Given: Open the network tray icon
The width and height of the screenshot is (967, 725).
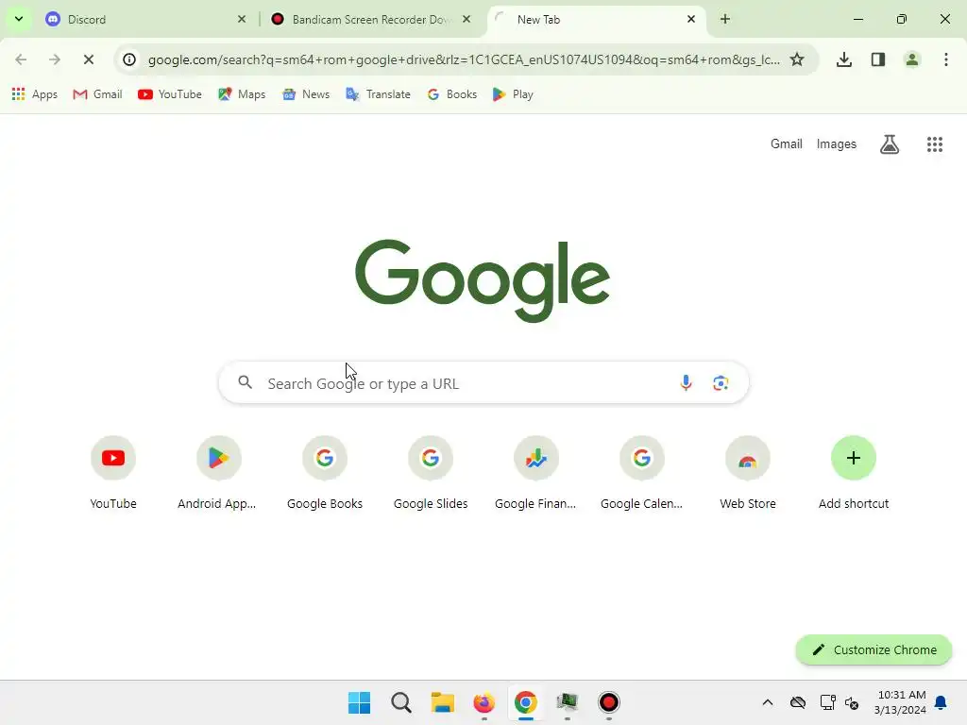Looking at the screenshot, I should click(x=827, y=702).
